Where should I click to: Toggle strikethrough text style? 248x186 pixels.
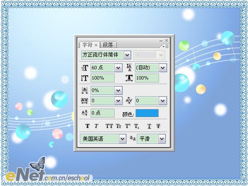(158, 126)
